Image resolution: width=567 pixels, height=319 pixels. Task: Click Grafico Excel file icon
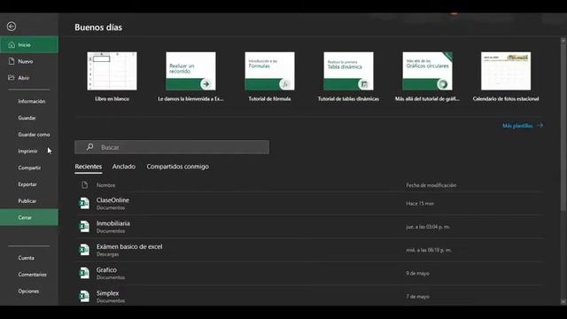pos(84,273)
